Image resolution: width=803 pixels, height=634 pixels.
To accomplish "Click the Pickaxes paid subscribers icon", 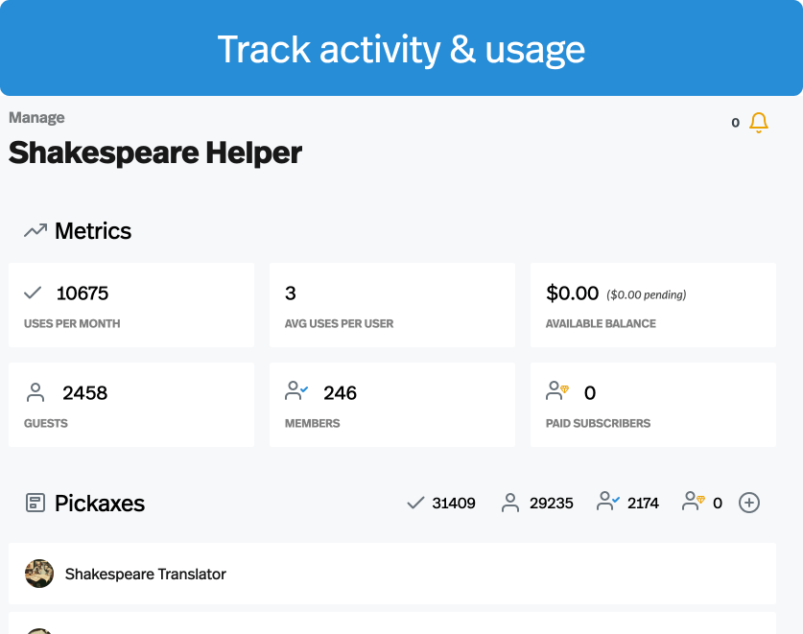I will coord(694,502).
